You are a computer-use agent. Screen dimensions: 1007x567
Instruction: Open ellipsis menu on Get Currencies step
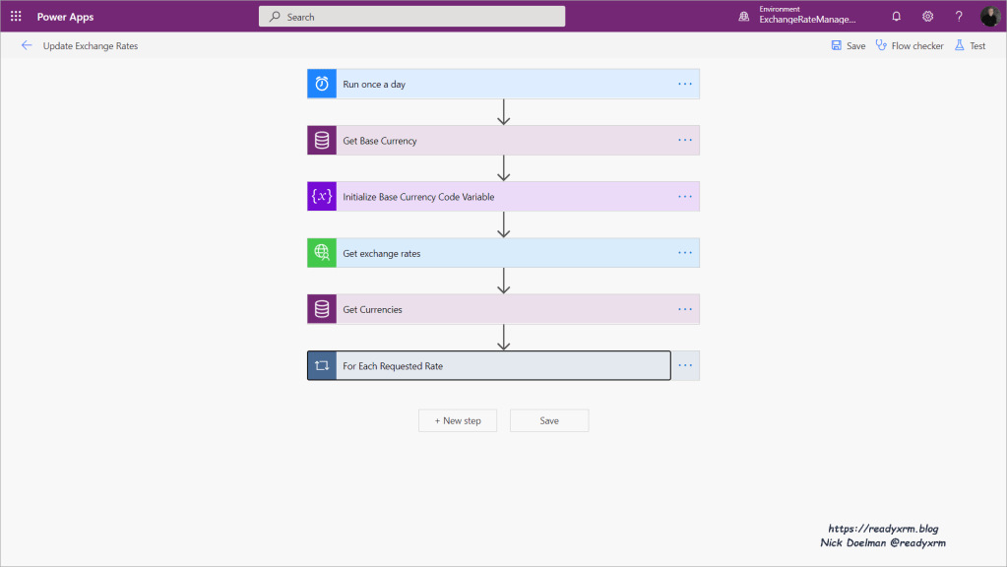(x=685, y=309)
